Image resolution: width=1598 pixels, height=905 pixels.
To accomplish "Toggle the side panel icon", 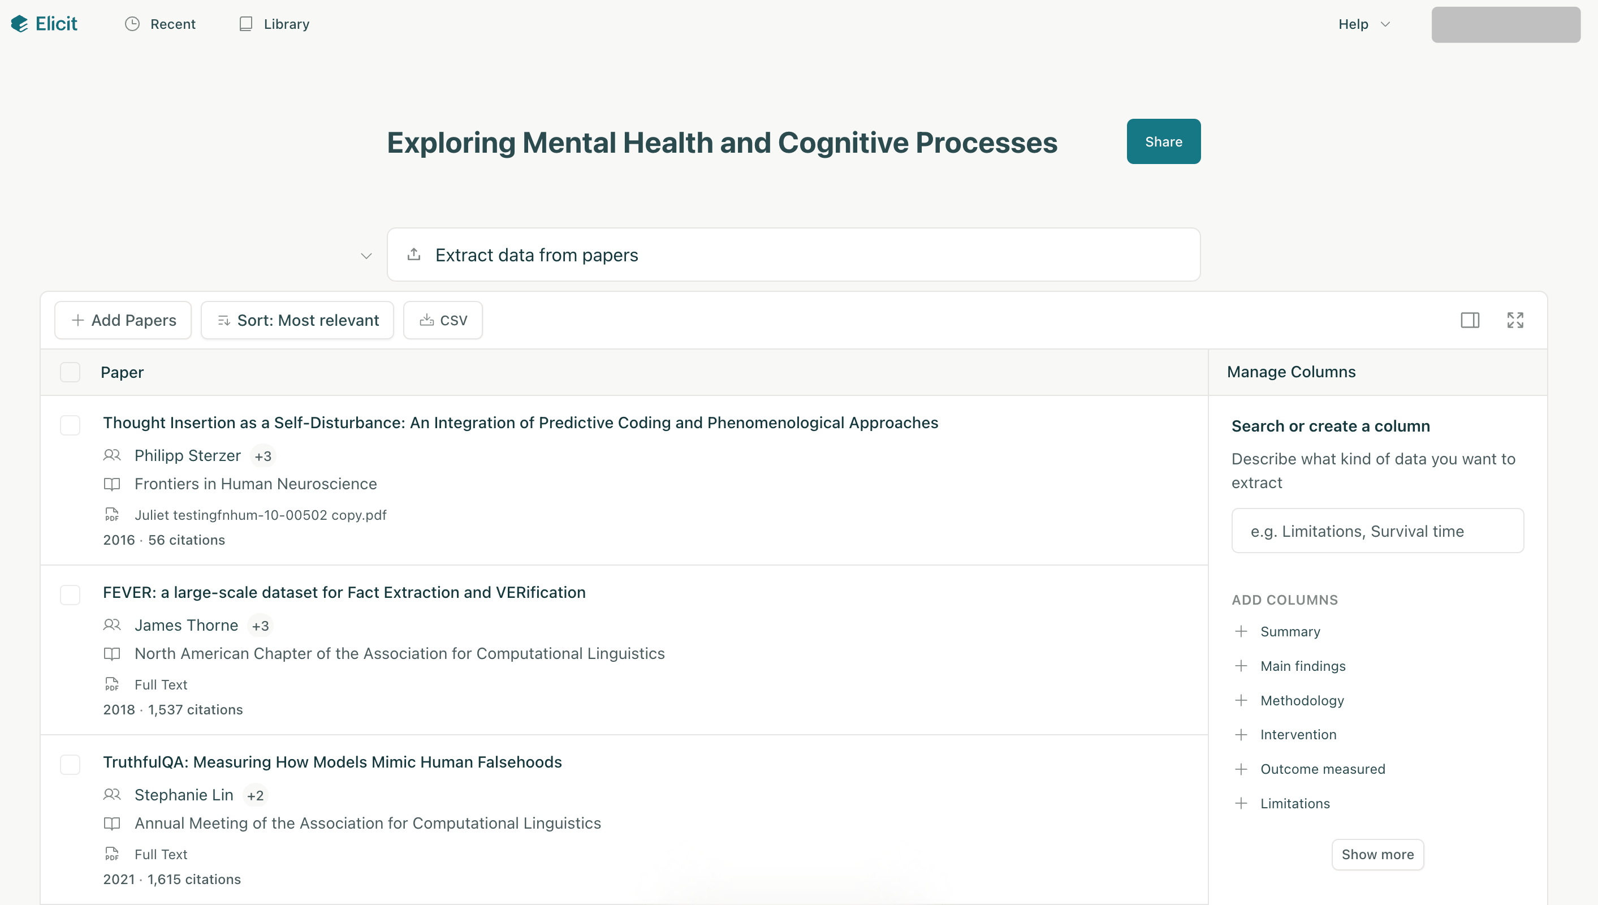I will [1470, 320].
